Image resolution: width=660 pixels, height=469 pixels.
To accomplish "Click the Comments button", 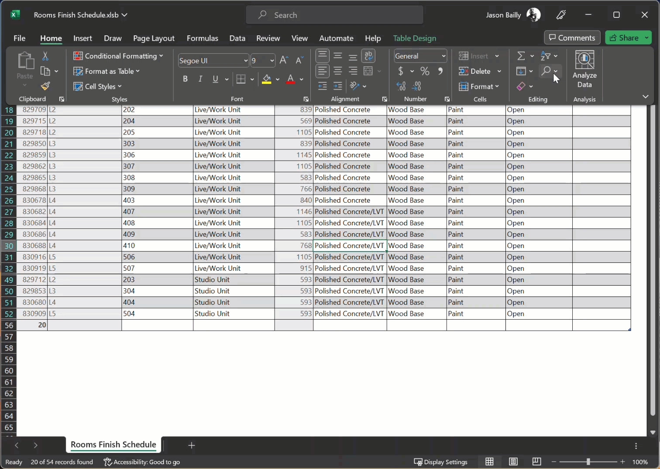I will pyautogui.click(x=572, y=38).
